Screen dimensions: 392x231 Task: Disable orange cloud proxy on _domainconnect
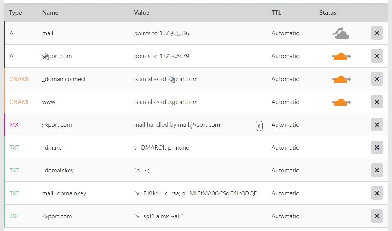(341, 79)
